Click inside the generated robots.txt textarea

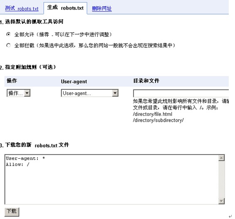click(111, 180)
